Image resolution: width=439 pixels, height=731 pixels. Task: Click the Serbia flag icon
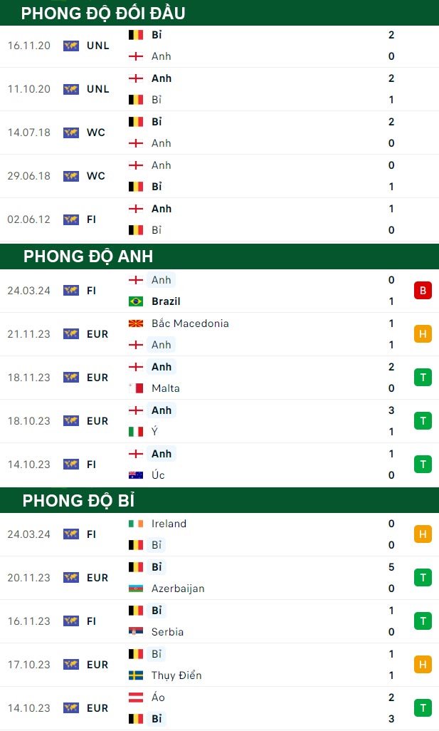[x=136, y=632]
